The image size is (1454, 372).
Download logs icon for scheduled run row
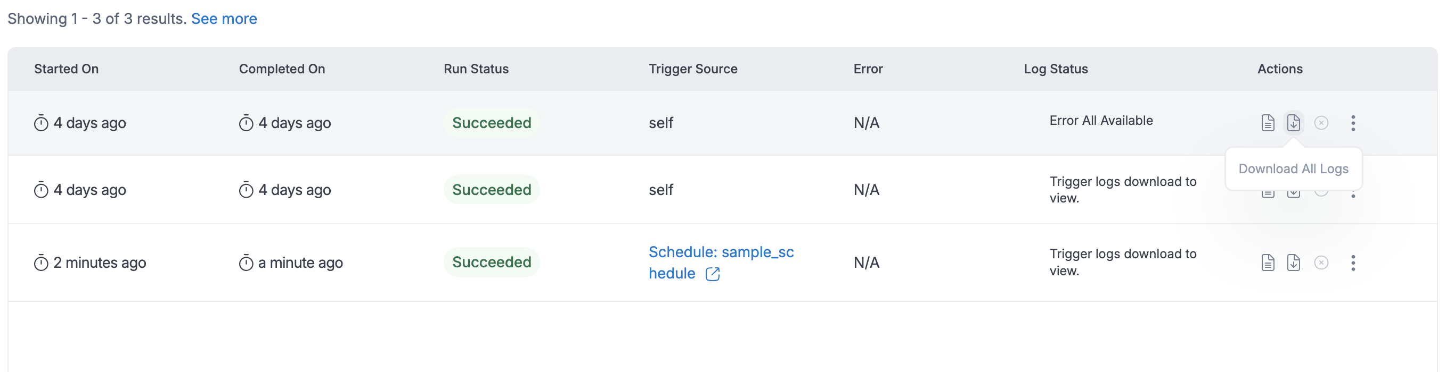click(x=1293, y=262)
